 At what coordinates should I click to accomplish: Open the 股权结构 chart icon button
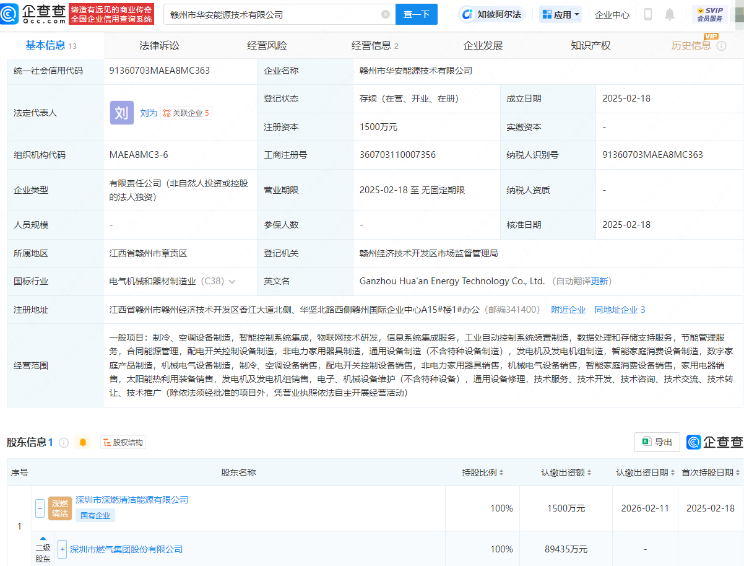click(x=123, y=442)
